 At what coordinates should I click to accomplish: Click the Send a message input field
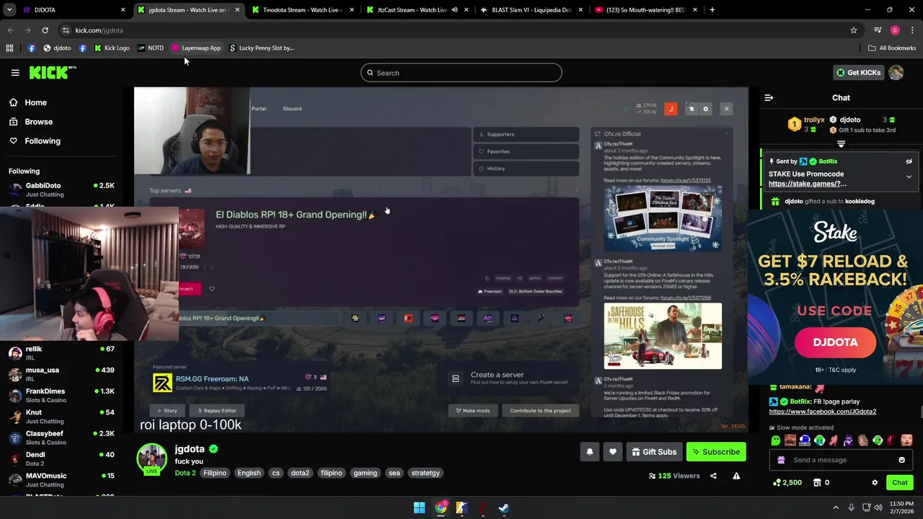coord(841,460)
